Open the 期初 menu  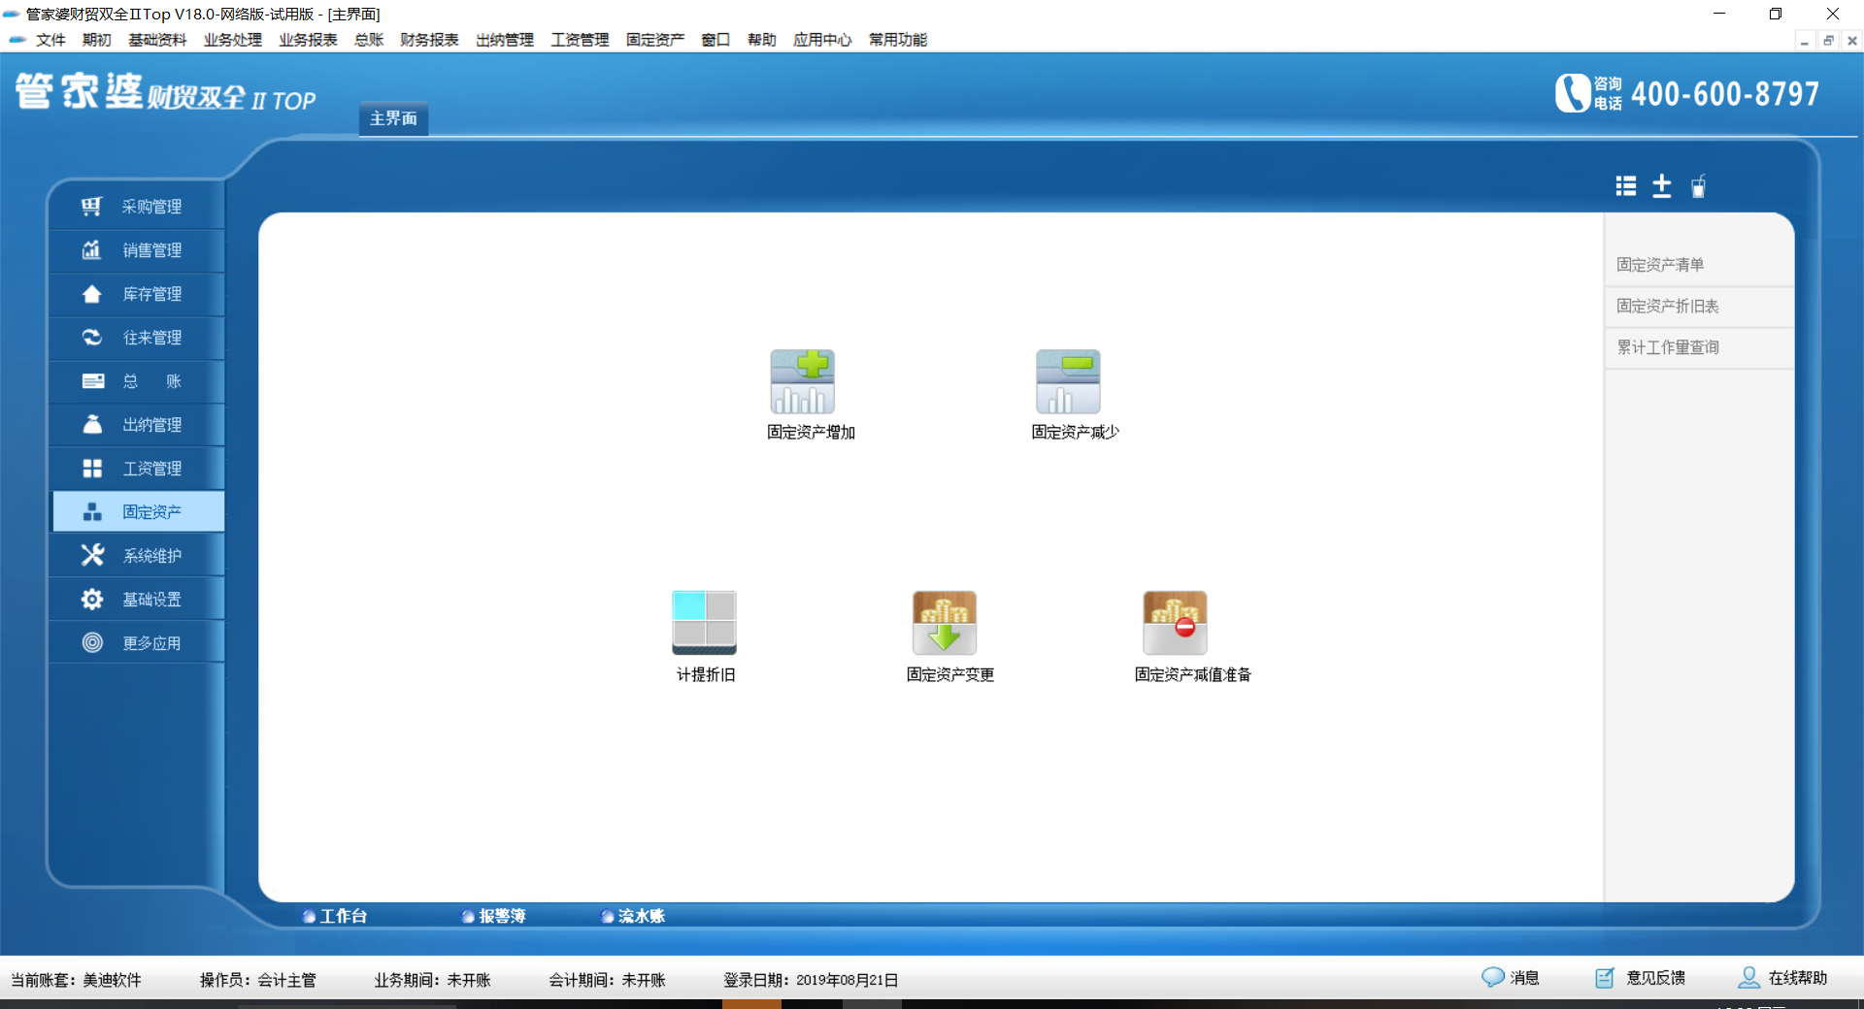97,40
